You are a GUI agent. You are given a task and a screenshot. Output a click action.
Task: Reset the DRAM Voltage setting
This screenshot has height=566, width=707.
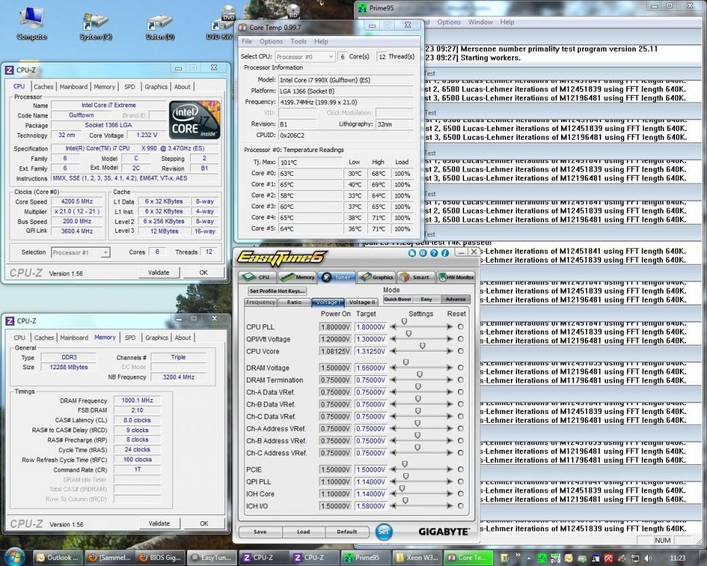[461, 368]
